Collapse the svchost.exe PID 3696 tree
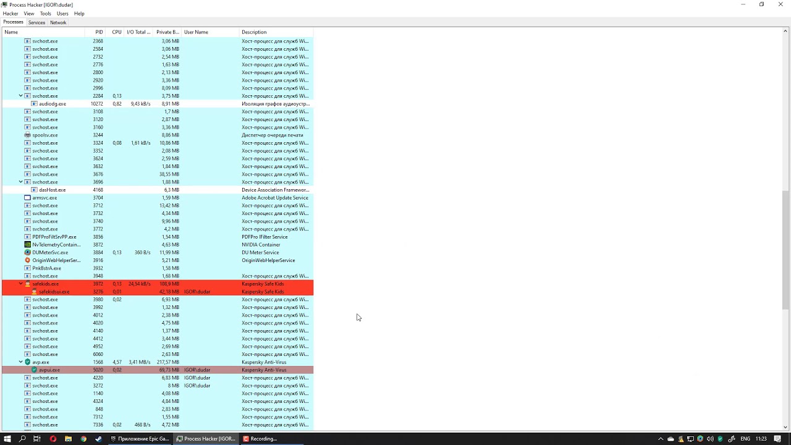791x445 pixels. [21, 182]
